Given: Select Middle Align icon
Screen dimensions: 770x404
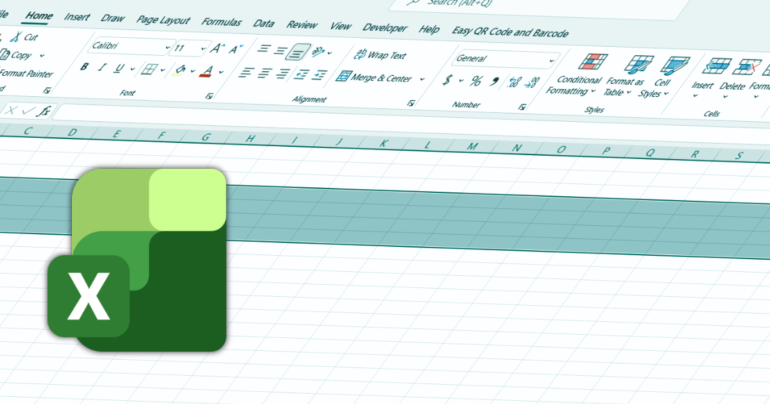Looking at the screenshot, I should tap(281, 50).
